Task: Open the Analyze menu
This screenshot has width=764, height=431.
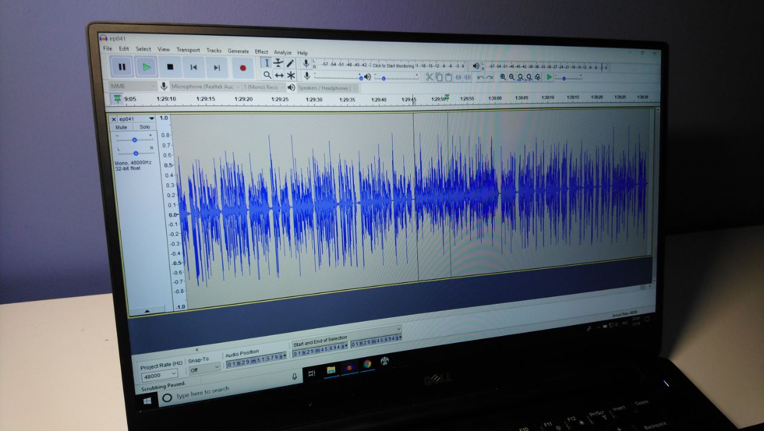Action: [x=282, y=53]
